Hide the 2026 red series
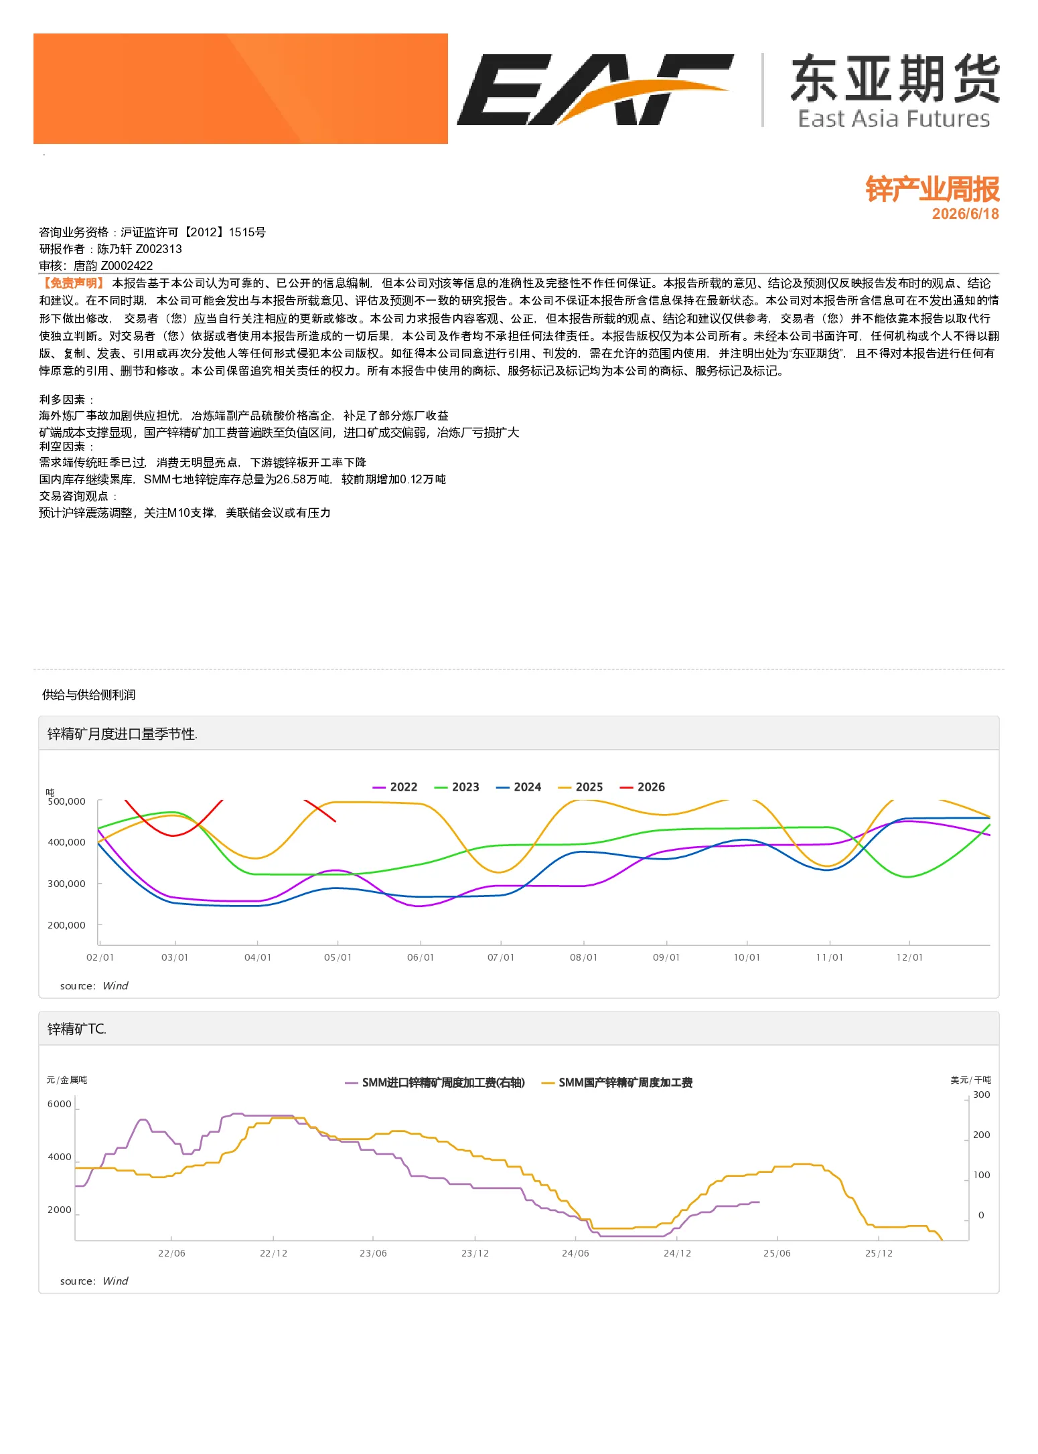The height and width of the screenshot is (1454, 1038). point(642,787)
